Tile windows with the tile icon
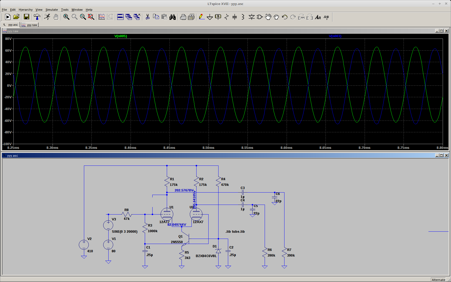The width and height of the screenshot is (451, 282). click(x=120, y=17)
